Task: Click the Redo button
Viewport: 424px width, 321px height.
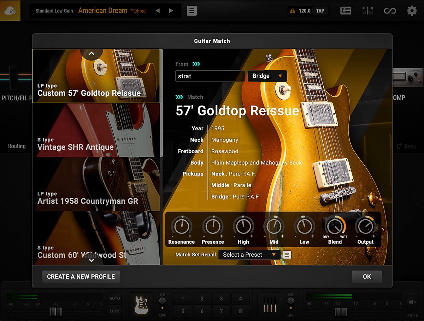Action: [406, 146]
